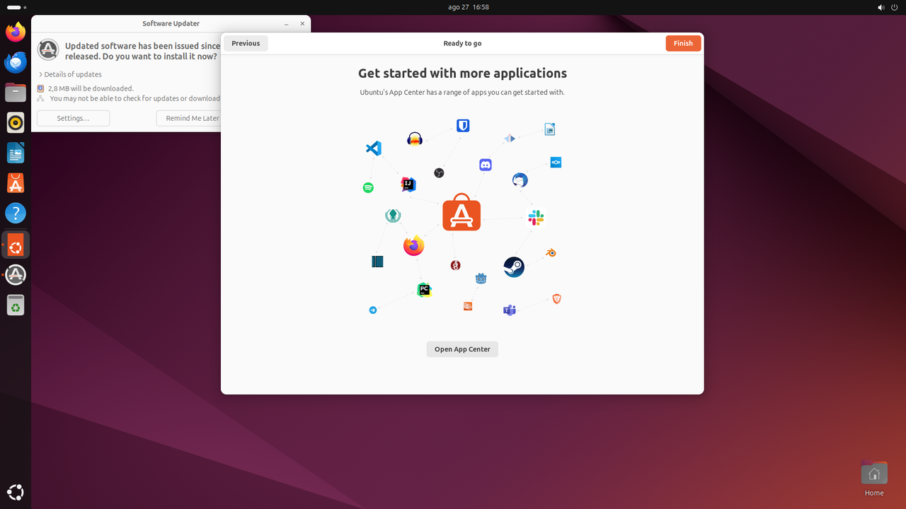Click the OBS Studio icon
Image resolution: width=906 pixels, height=509 pixels.
[x=439, y=172]
